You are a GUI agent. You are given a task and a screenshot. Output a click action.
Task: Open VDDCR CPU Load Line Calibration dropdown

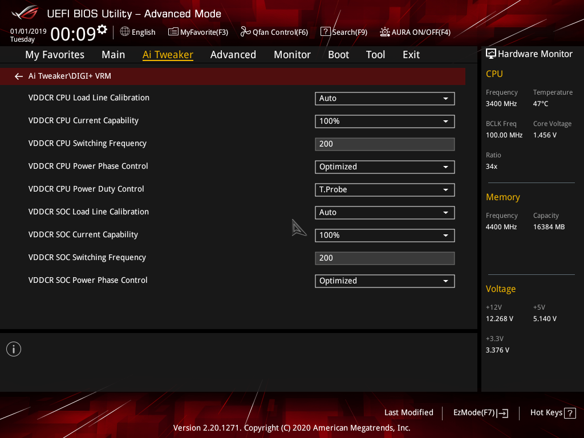point(385,99)
